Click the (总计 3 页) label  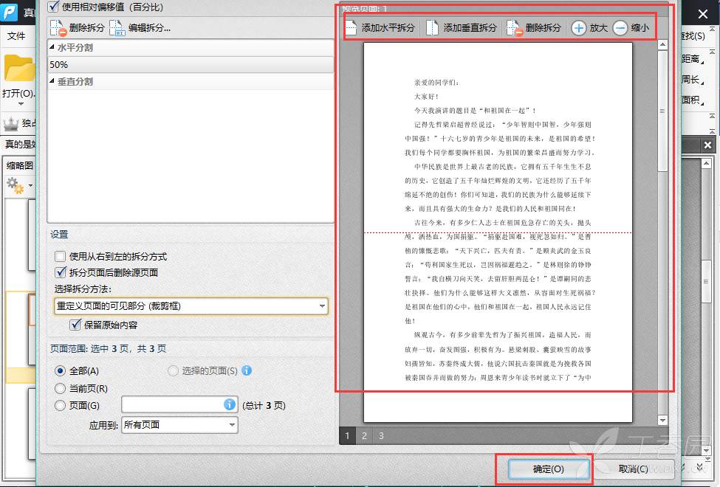coord(264,406)
